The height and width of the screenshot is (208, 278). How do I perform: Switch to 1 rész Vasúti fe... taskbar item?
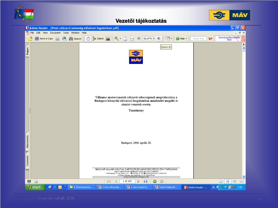[138, 187]
